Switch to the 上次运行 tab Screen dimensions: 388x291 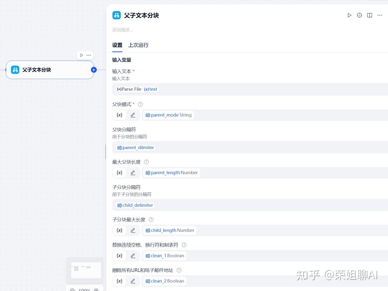[x=138, y=45]
